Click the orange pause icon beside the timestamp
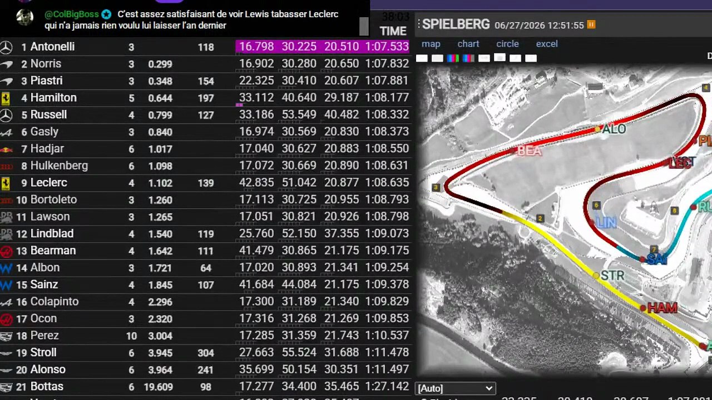Viewport: 712px width, 400px height. click(591, 25)
